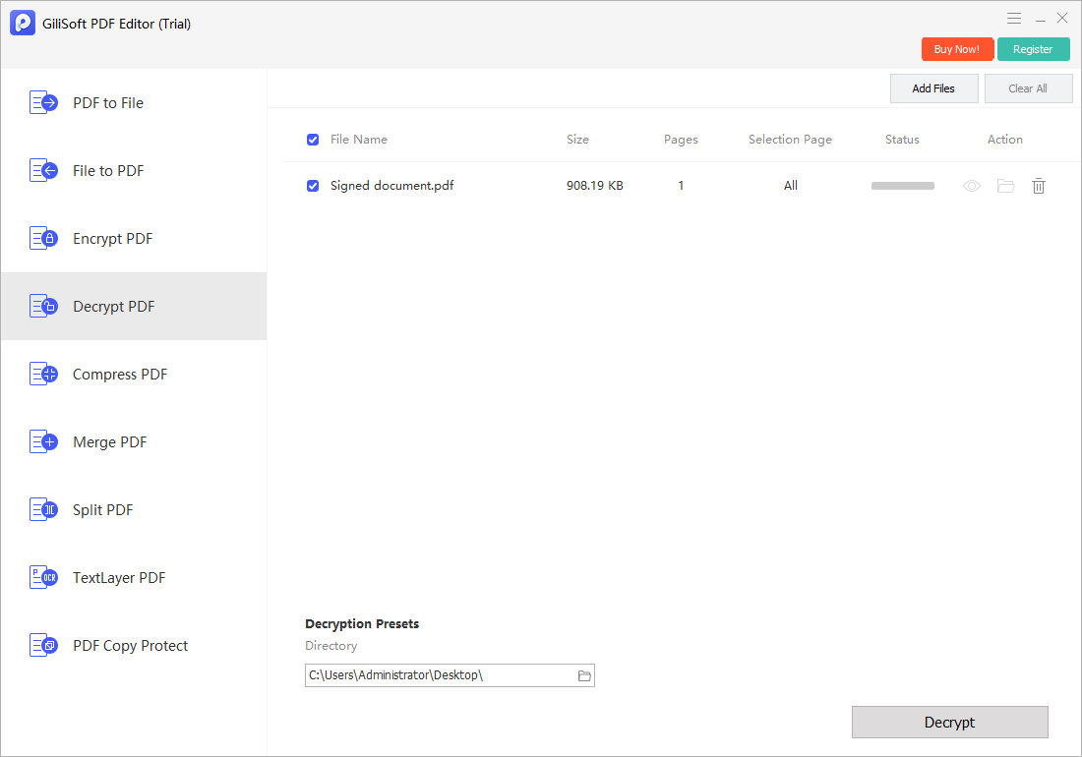Click the PDF to File sidebar icon
1082x757 pixels.
(x=43, y=102)
